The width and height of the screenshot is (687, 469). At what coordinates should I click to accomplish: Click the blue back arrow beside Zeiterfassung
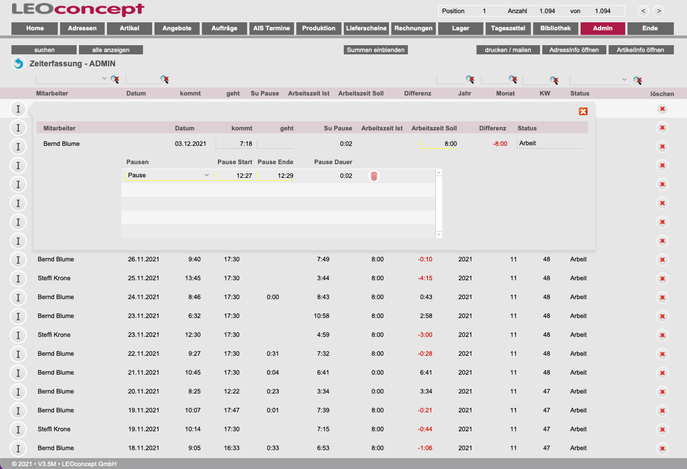18,63
